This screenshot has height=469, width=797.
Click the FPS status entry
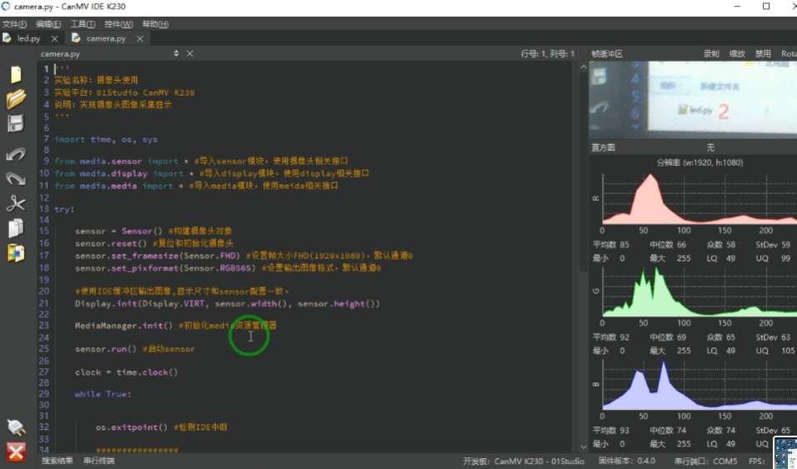point(756,462)
